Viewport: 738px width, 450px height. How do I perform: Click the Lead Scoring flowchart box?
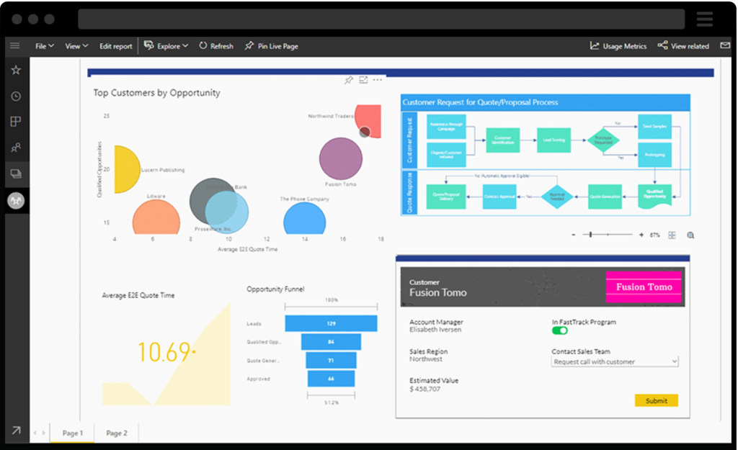coord(553,140)
